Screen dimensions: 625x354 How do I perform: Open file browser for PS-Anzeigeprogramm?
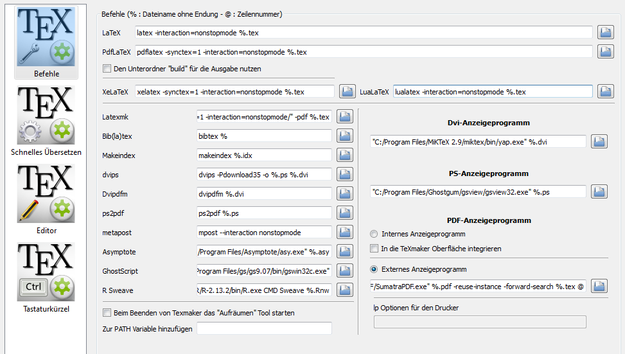(x=599, y=191)
